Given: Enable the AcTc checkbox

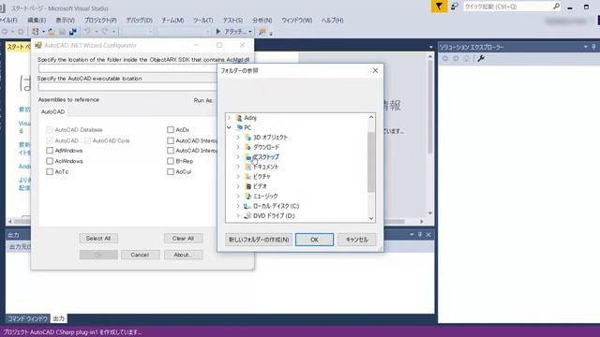Looking at the screenshot, I should pos(50,171).
